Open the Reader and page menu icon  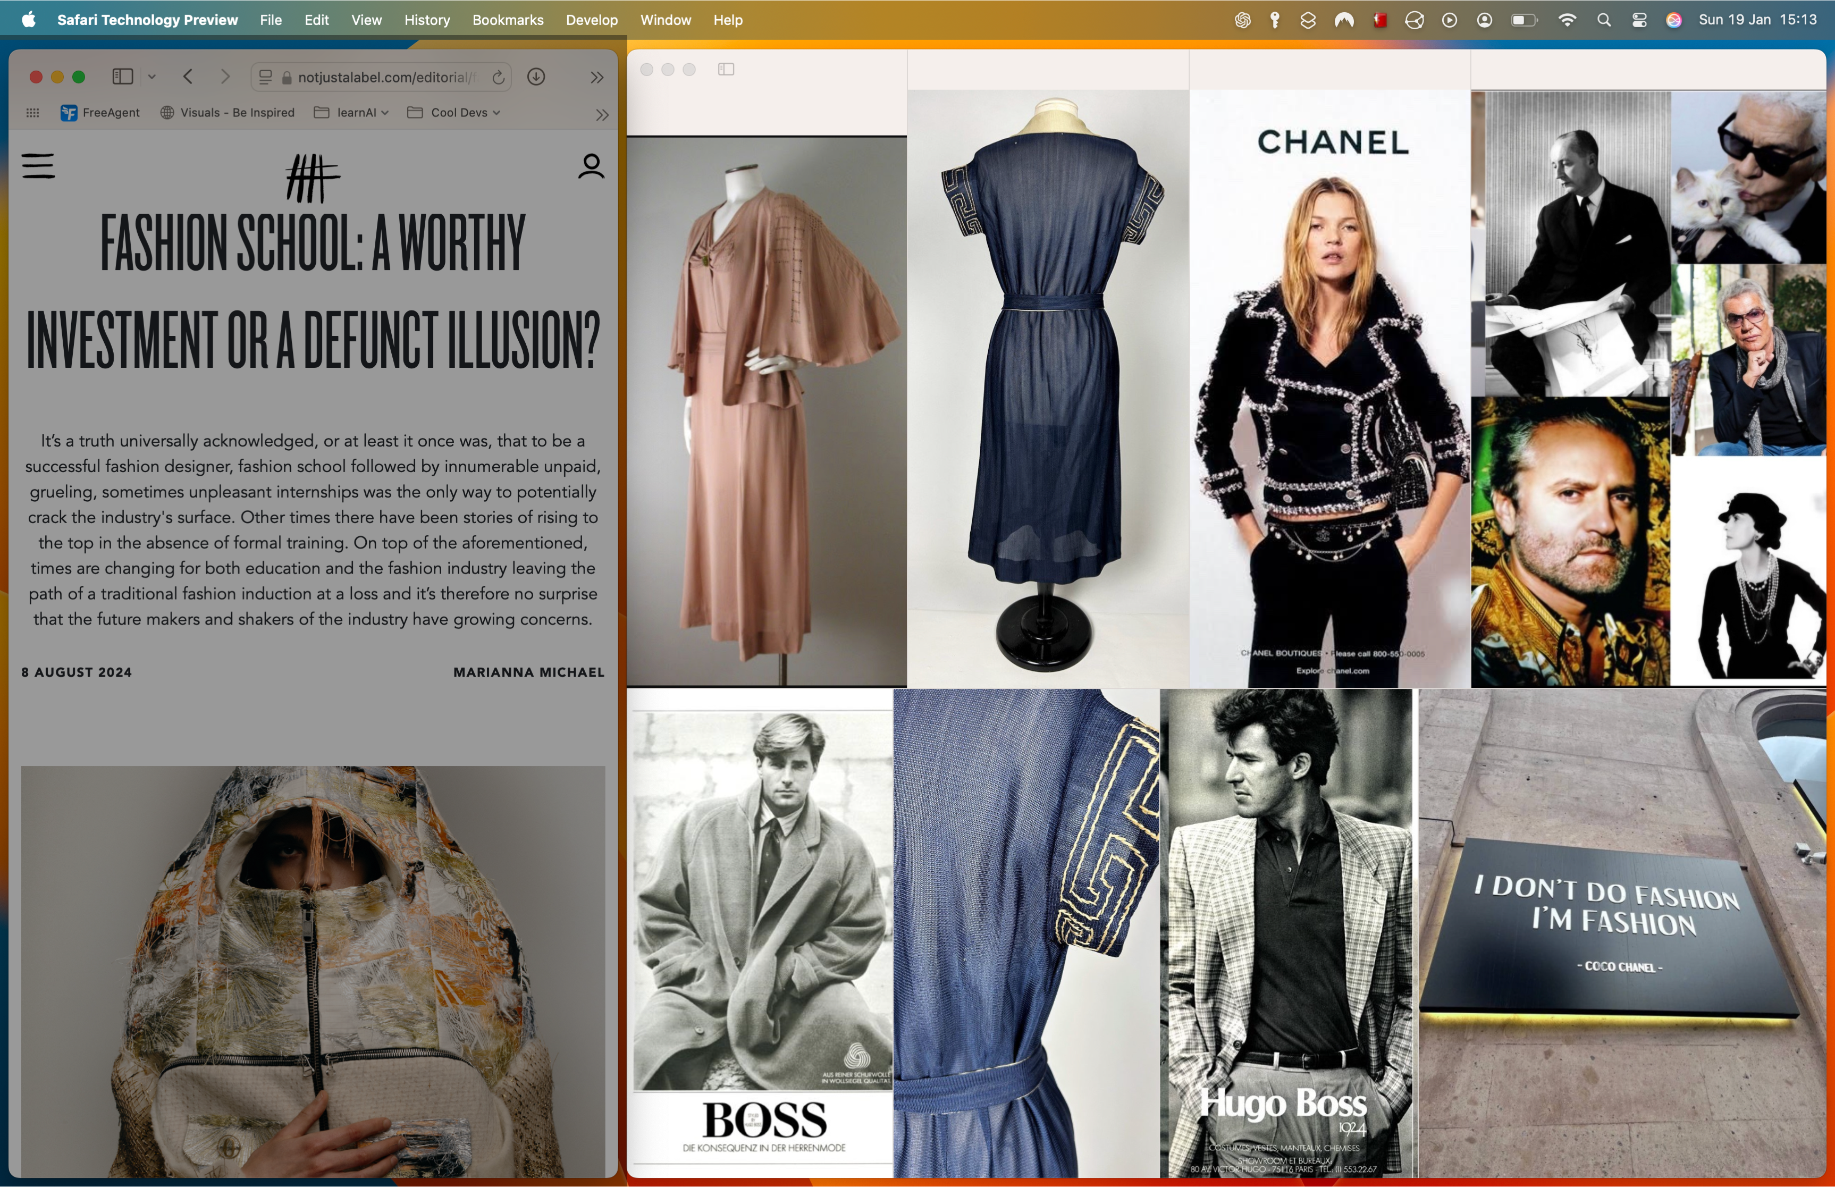[265, 77]
